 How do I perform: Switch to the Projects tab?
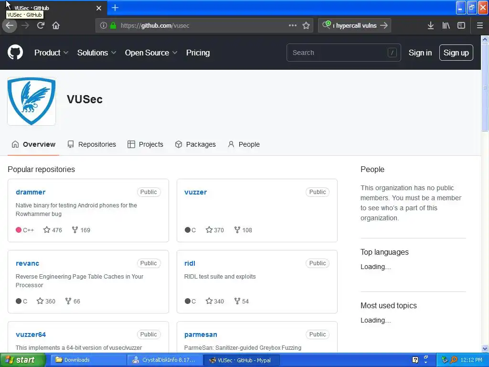point(145,144)
